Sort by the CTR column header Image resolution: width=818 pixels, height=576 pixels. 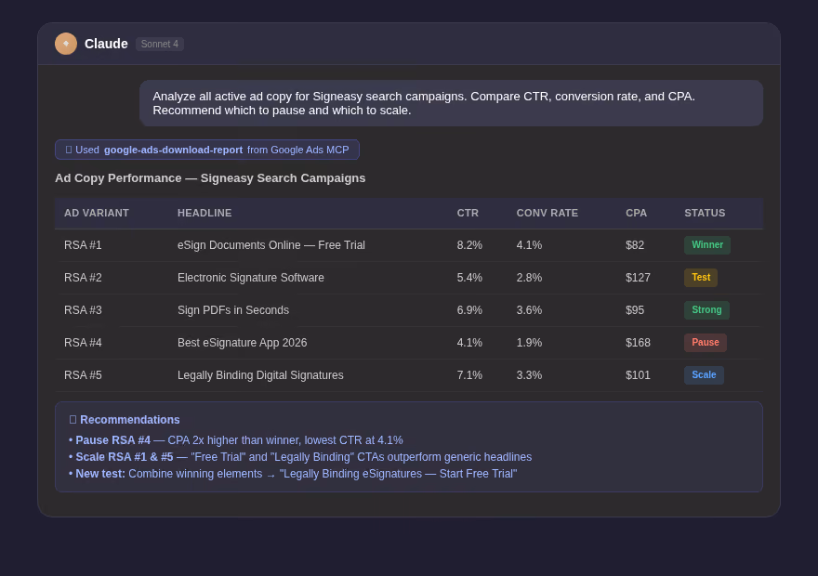coord(468,213)
